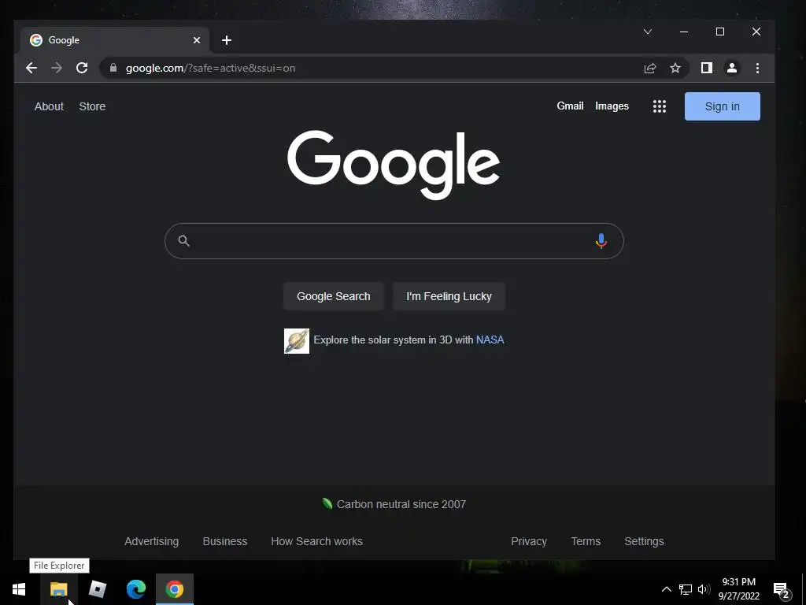Launch Microsoft Edge from taskbar
Image resolution: width=806 pixels, height=605 pixels.
coord(136,589)
